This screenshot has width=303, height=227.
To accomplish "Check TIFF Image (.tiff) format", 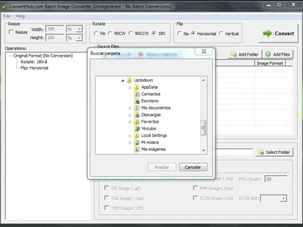I will point(106,208).
